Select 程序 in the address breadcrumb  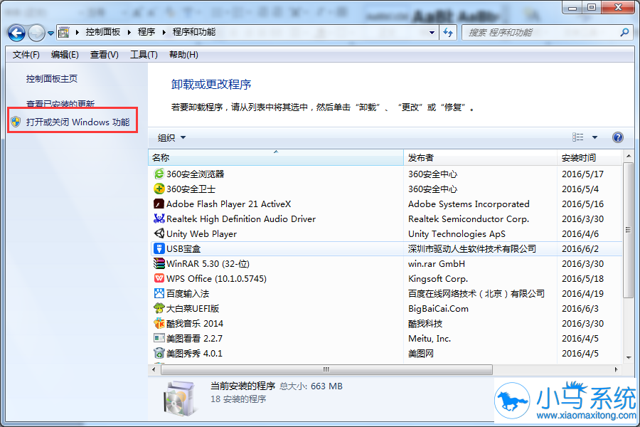146,32
